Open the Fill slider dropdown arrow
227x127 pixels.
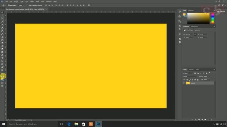click(x=209, y=80)
